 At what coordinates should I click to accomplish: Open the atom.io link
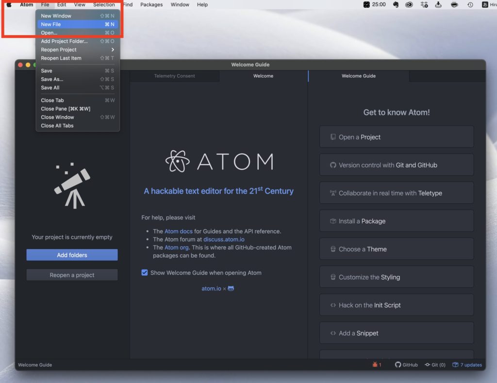click(212, 288)
